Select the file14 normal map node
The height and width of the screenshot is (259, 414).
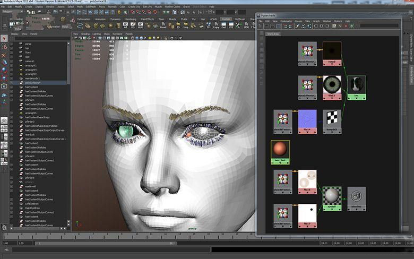click(307, 122)
